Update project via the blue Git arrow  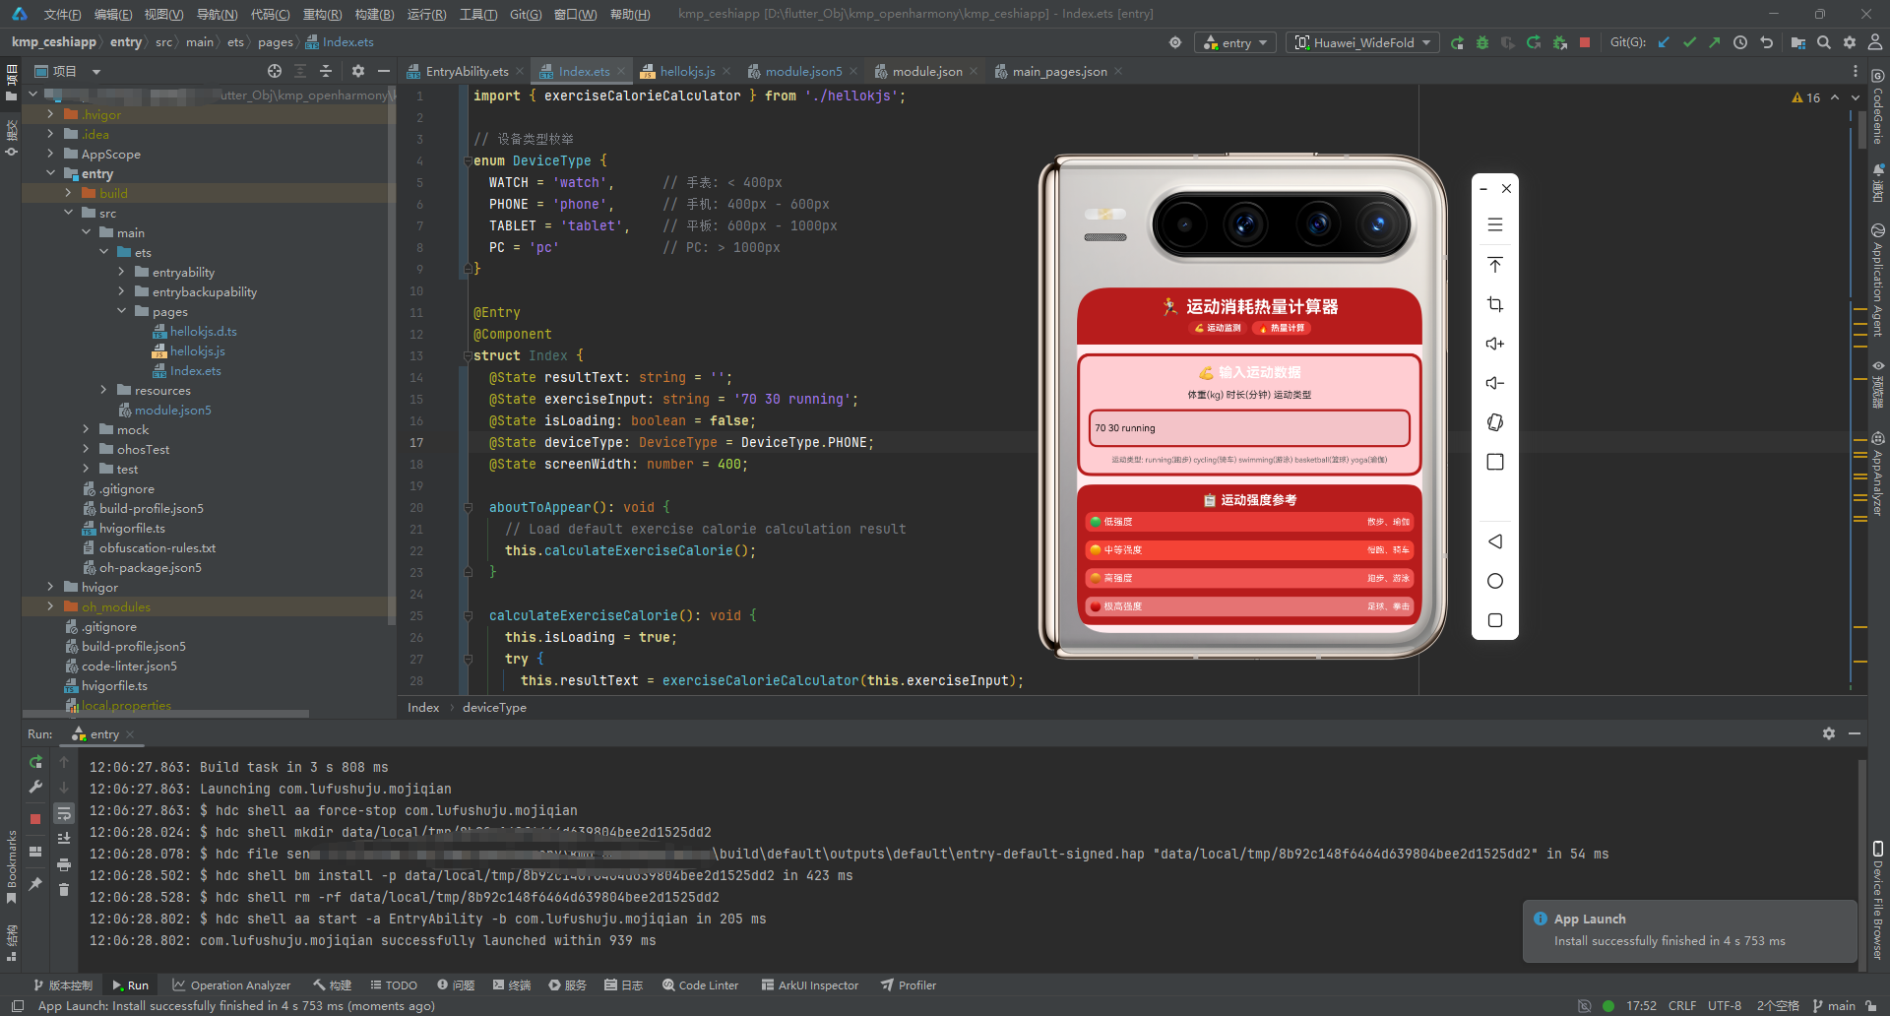[1664, 42]
